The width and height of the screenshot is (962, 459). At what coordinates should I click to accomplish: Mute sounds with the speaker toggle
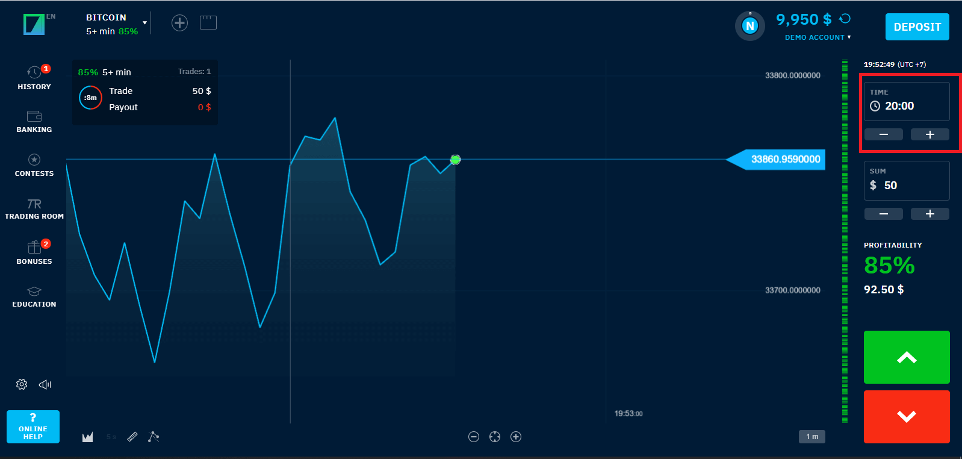pyautogui.click(x=45, y=384)
